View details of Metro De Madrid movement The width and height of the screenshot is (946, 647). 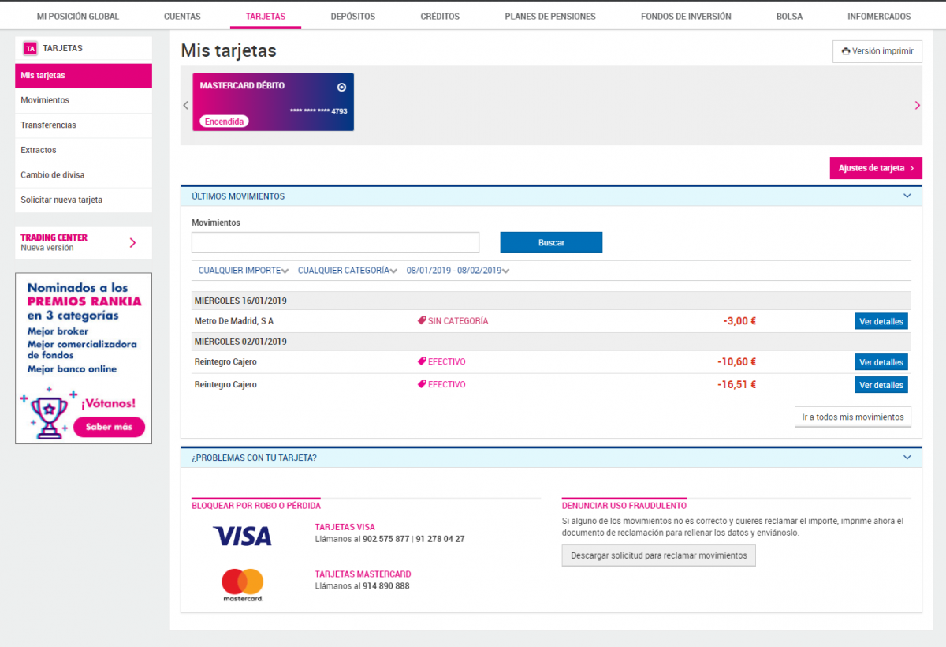point(881,321)
